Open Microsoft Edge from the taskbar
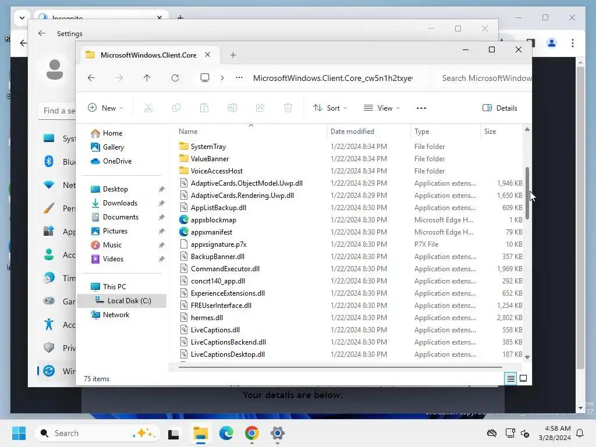The image size is (596, 447). click(x=226, y=433)
